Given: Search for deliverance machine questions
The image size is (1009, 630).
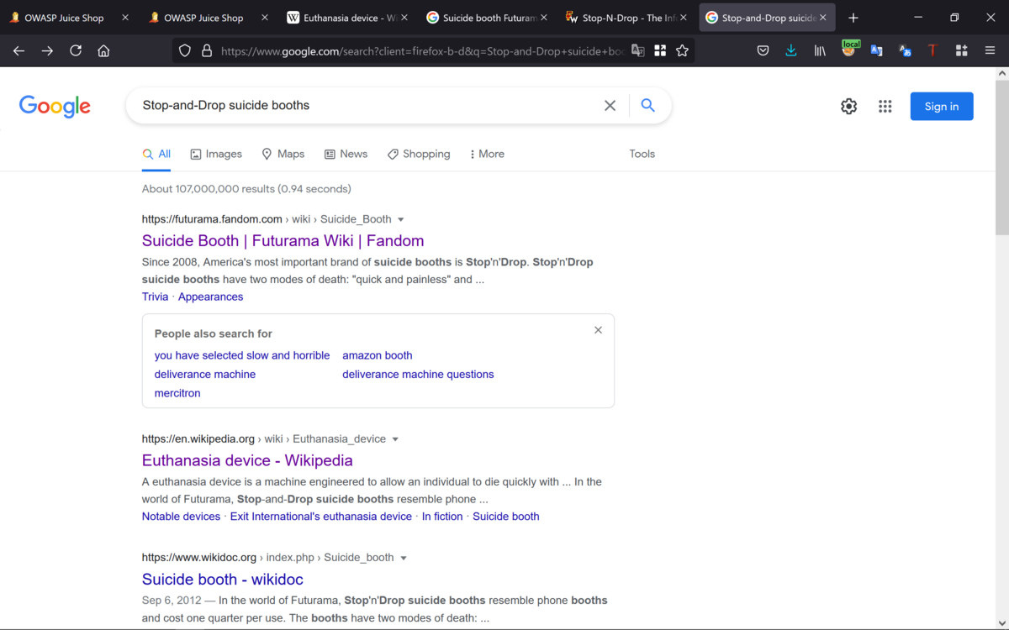Looking at the screenshot, I should [418, 375].
